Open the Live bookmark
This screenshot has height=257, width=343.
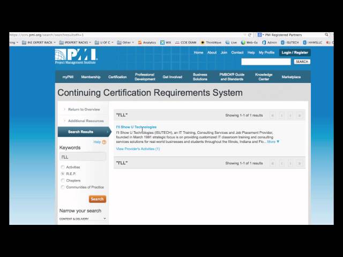pos(231,43)
